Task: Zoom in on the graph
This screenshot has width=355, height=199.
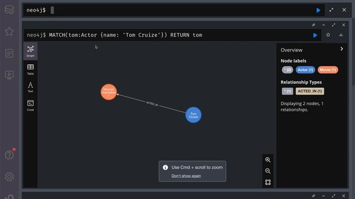Action: pos(267,160)
